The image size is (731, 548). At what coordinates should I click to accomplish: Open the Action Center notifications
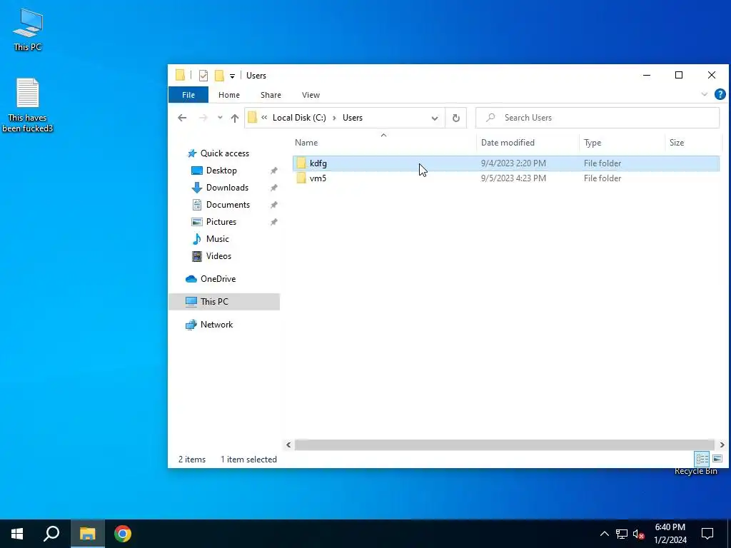pos(707,534)
